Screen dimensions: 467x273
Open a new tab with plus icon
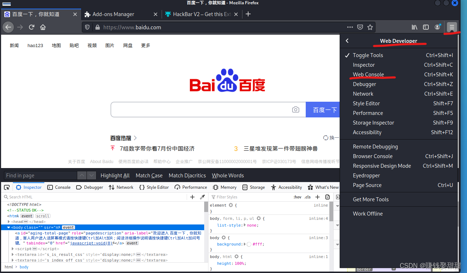[248, 14]
